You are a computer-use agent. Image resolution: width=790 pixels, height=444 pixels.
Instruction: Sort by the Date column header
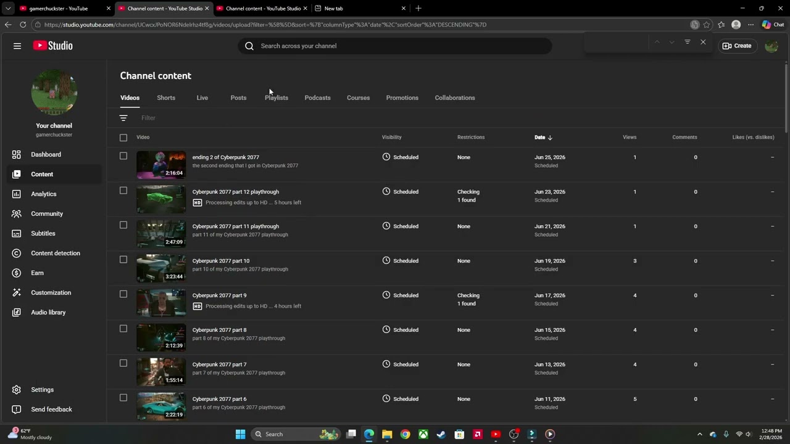[543, 138]
